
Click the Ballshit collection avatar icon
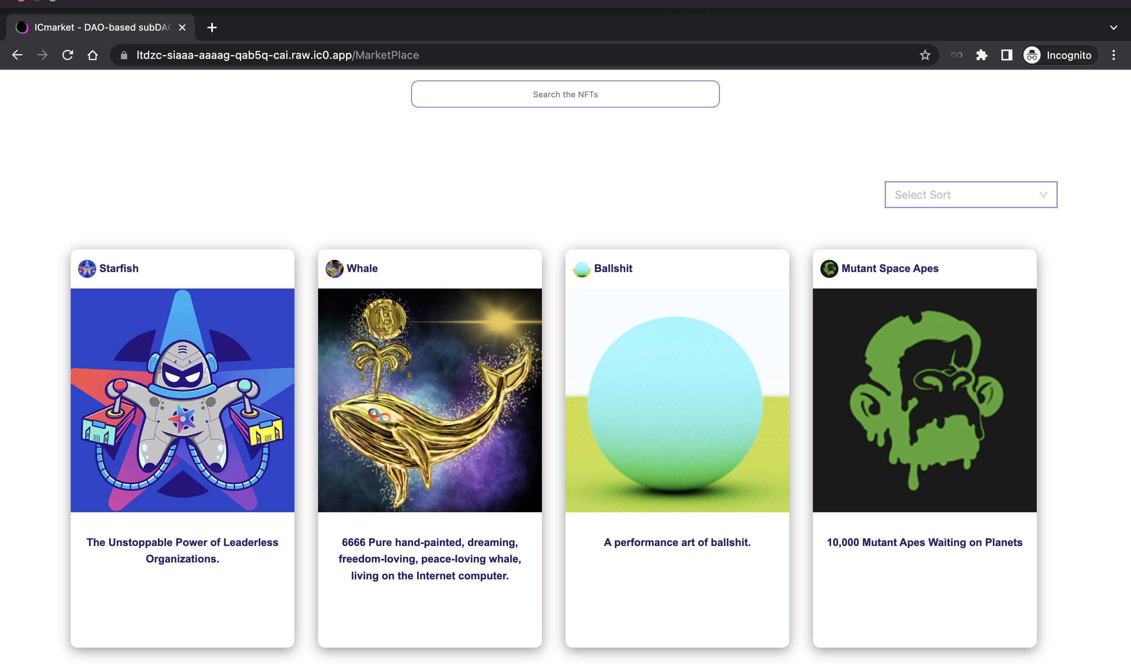tap(582, 268)
